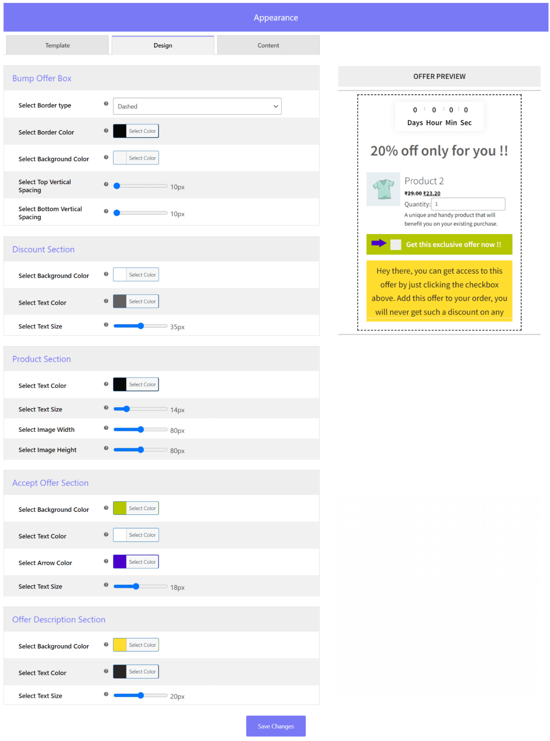This screenshot has width=550, height=741.
Task: Show help for Offer Description Text Color
Action: [x=106, y=671]
